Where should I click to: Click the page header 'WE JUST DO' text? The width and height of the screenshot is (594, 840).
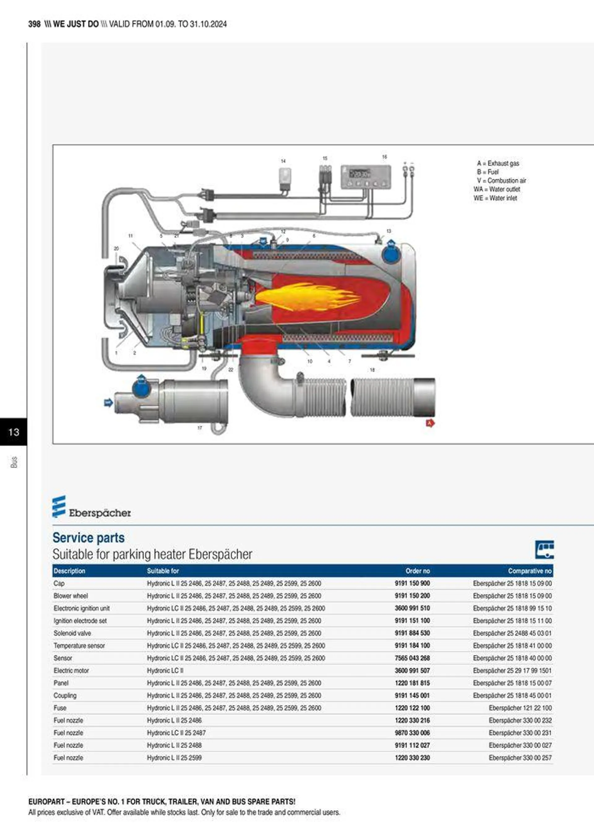click(x=76, y=24)
